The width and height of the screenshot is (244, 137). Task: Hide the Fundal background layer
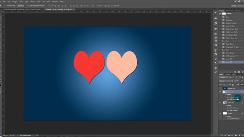[220, 113]
